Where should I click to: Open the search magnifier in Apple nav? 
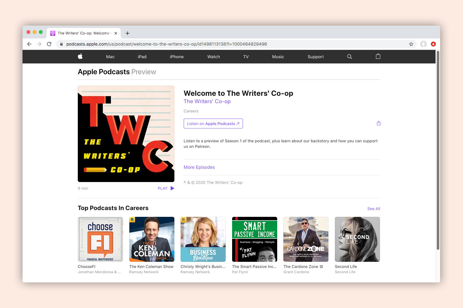[x=349, y=57]
